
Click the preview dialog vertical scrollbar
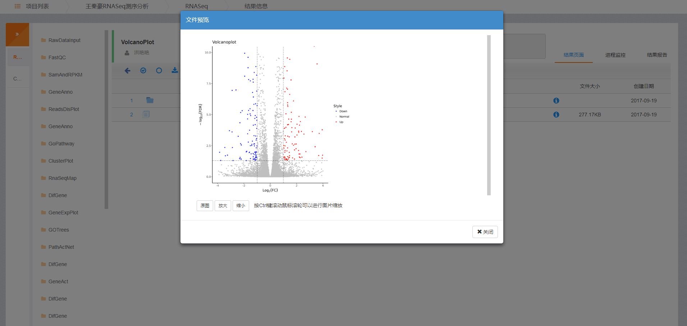(x=489, y=115)
